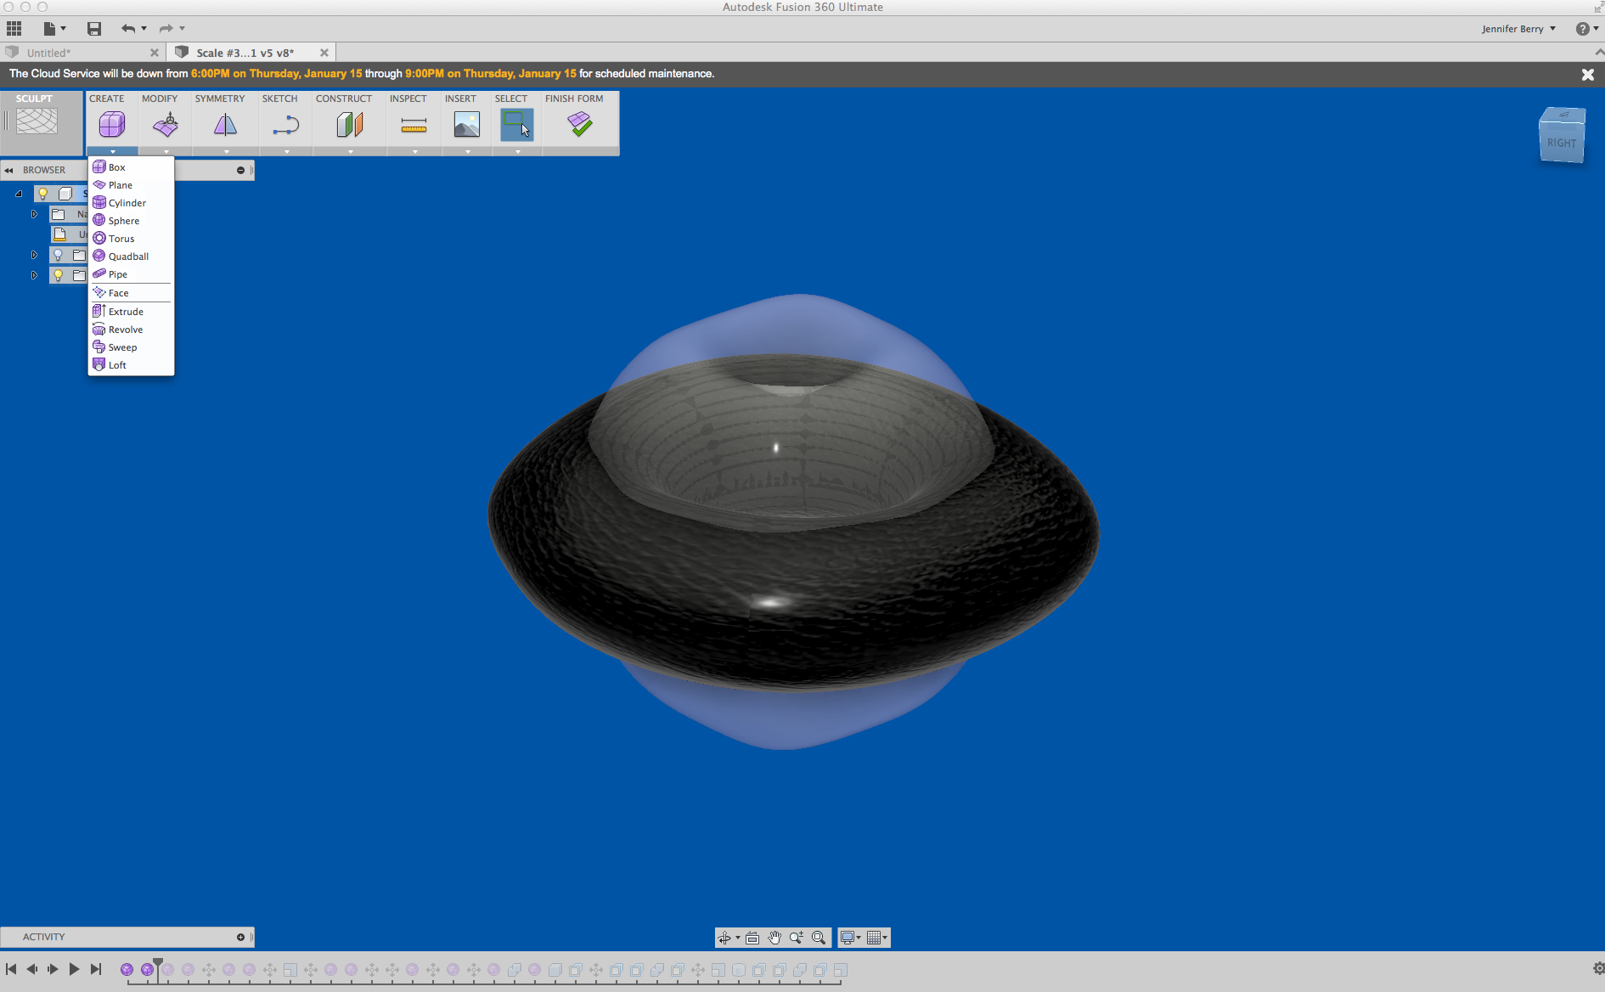Select Pipe from the Create menu
1605x992 pixels.
click(132, 274)
